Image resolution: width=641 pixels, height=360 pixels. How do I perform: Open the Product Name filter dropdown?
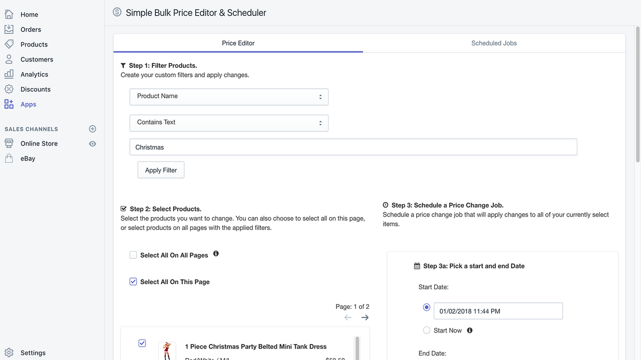(229, 97)
